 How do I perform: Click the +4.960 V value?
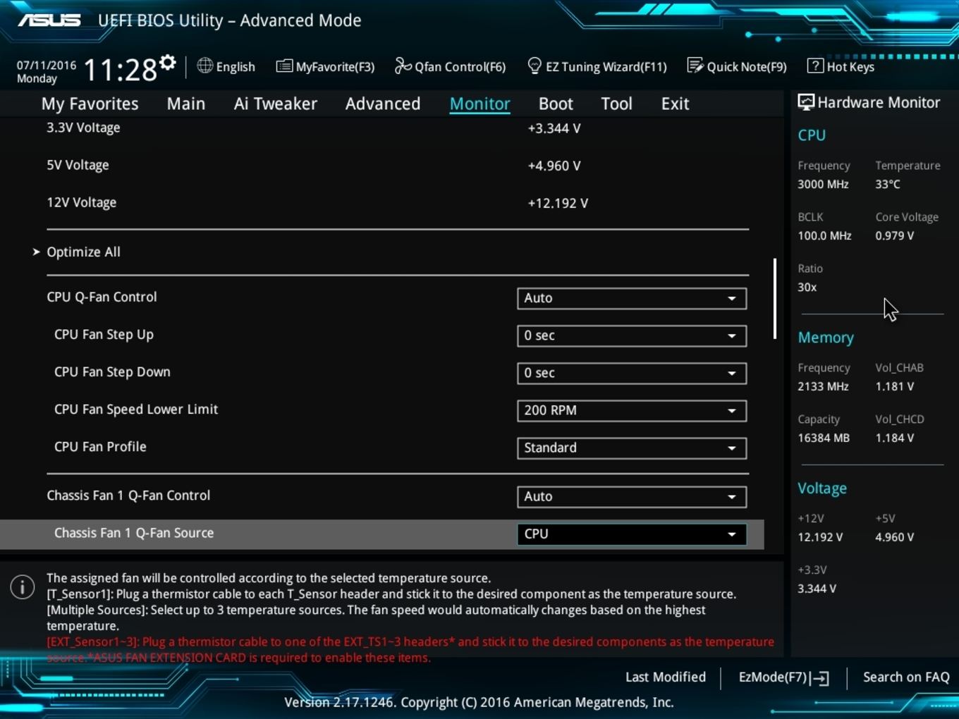tap(554, 166)
